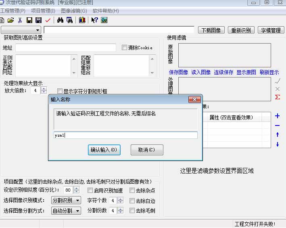This screenshot has height=228, width=286.
Task: Open the 项目管理(I) menu
Action: [43, 10]
